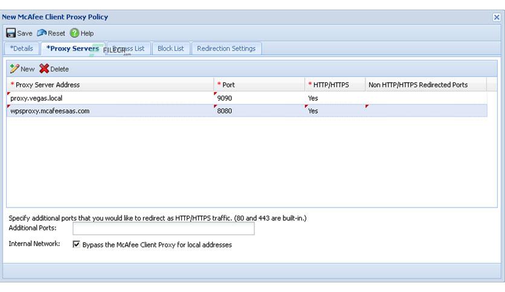The image size is (505, 292).
Task: Select the proxy.vegas.local address cell
Action: point(110,98)
